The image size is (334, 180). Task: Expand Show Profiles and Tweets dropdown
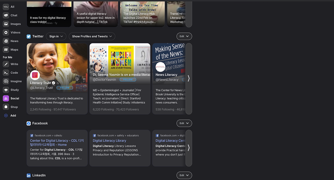tap(92, 36)
